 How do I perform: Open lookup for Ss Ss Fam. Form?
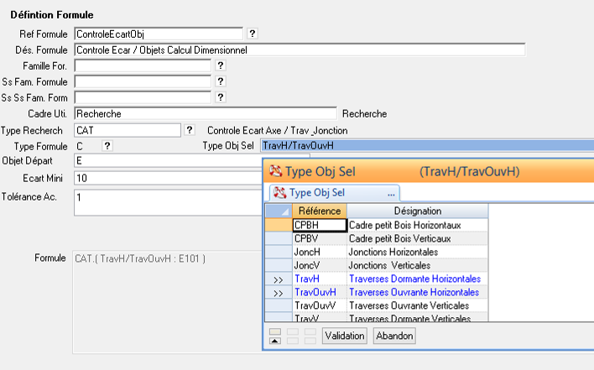tap(221, 97)
